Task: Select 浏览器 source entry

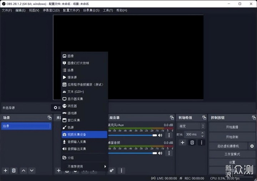Action: pos(84,106)
